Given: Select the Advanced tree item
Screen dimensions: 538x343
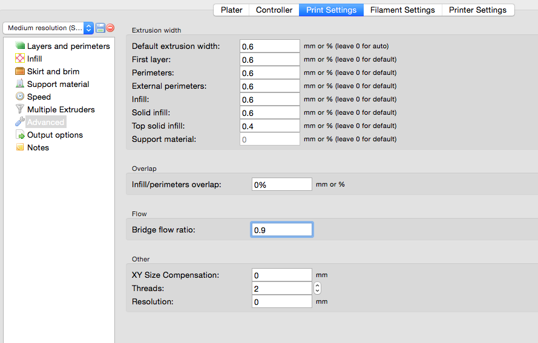Looking at the screenshot, I should [45, 122].
